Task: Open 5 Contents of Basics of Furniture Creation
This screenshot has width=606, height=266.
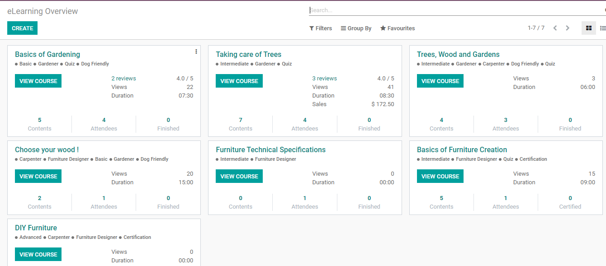Action: pos(441,202)
